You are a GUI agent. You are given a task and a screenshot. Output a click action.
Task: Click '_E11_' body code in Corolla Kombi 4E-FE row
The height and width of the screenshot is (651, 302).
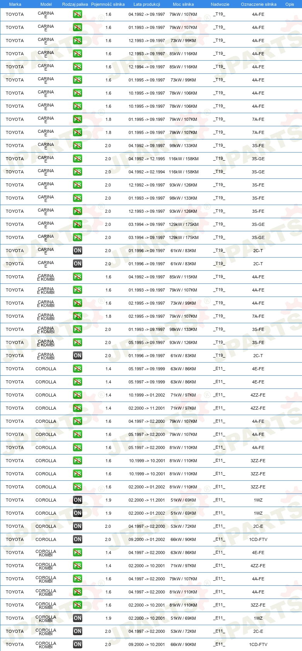[x=219, y=553]
